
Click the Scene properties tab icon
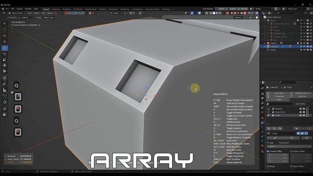262,108
